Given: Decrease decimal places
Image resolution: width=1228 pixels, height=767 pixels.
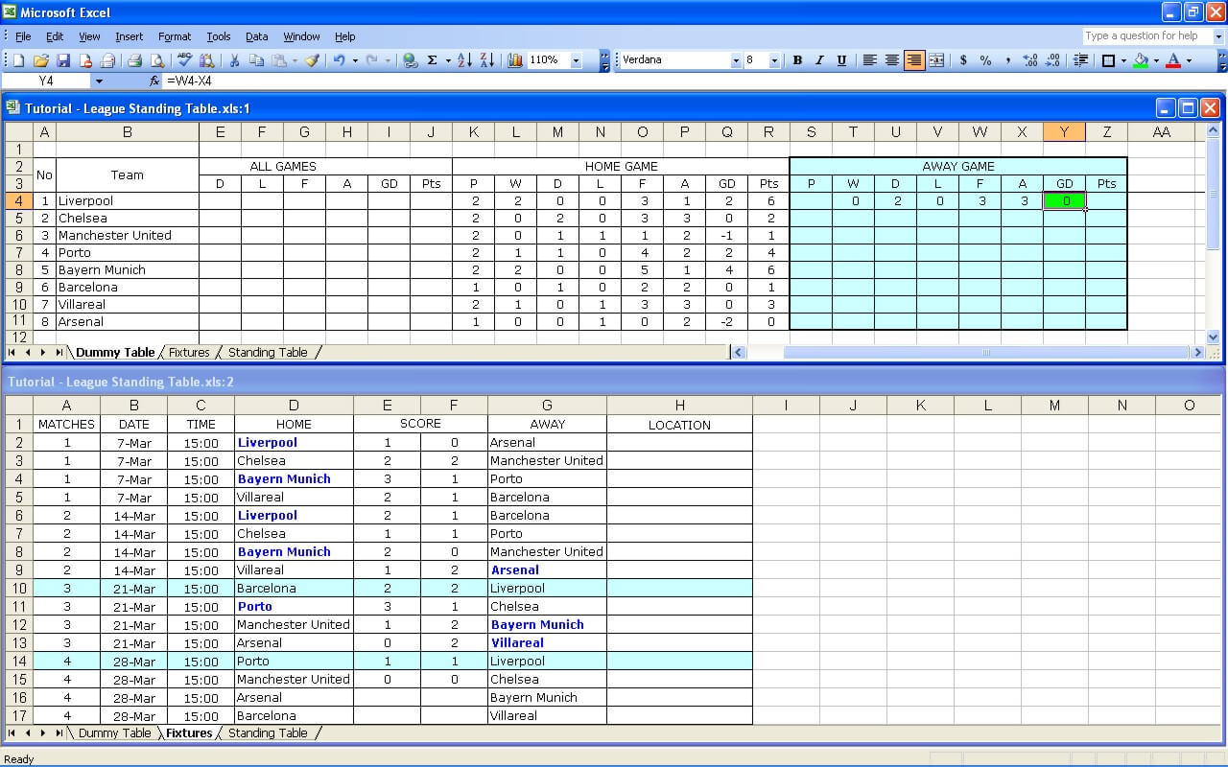Looking at the screenshot, I should click(1052, 60).
